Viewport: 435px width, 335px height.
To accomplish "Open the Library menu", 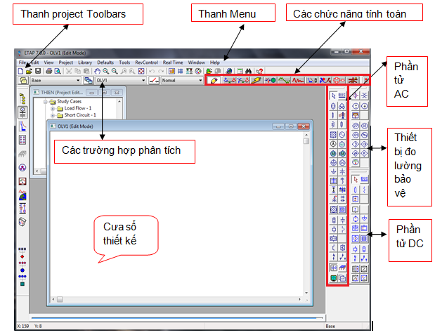I will click(x=85, y=63).
